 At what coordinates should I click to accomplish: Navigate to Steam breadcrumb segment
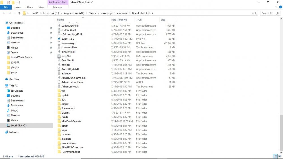click(93, 13)
